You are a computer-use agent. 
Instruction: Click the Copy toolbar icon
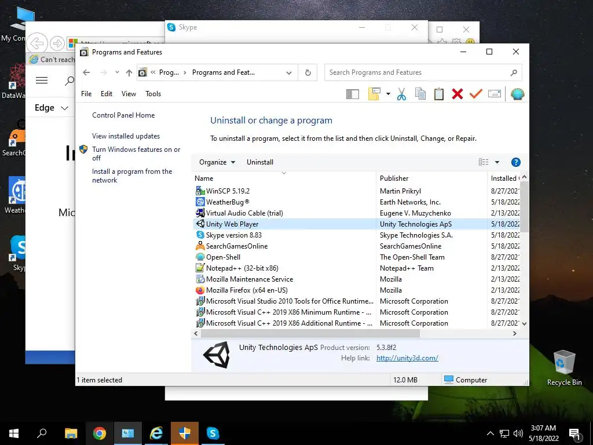tap(420, 94)
